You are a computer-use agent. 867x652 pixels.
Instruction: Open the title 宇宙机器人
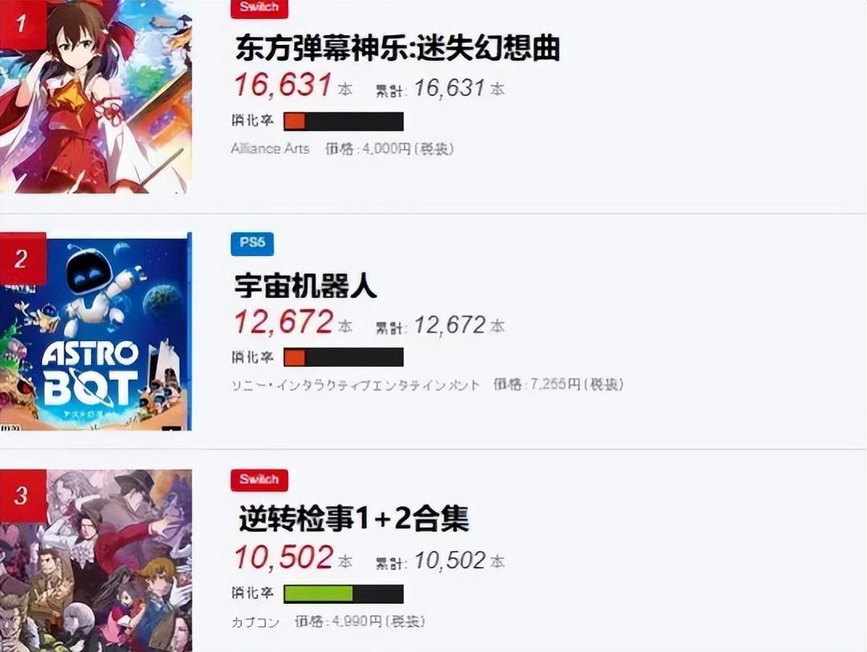pos(306,285)
